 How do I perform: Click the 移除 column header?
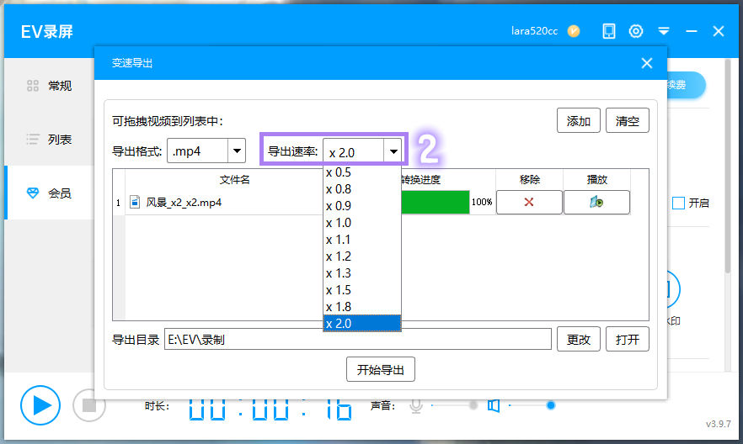529,180
